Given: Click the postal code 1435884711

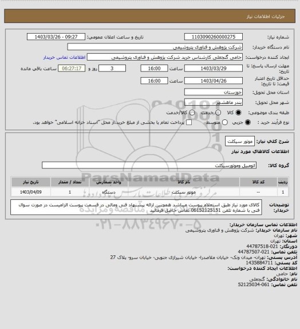Looking at the screenshot, I should tap(259, 263).
